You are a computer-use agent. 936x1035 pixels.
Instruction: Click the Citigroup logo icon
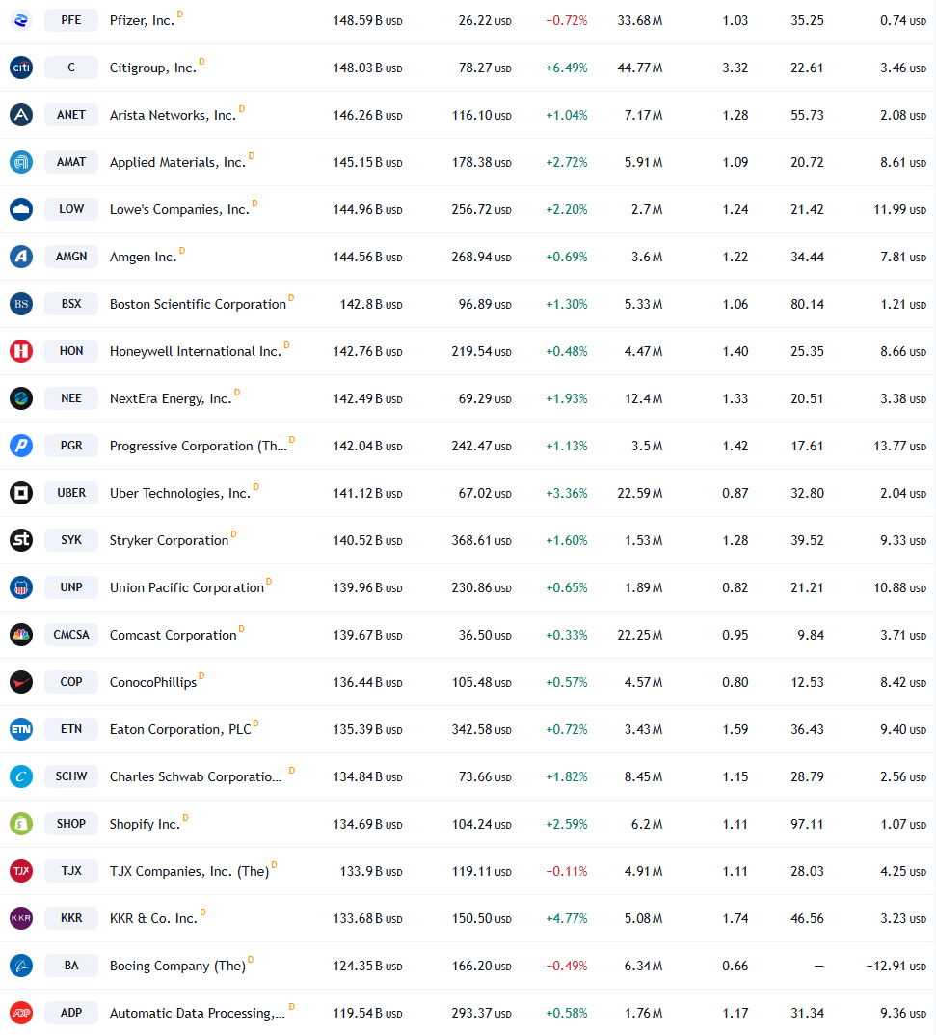pyautogui.click(x=21, y=68)
